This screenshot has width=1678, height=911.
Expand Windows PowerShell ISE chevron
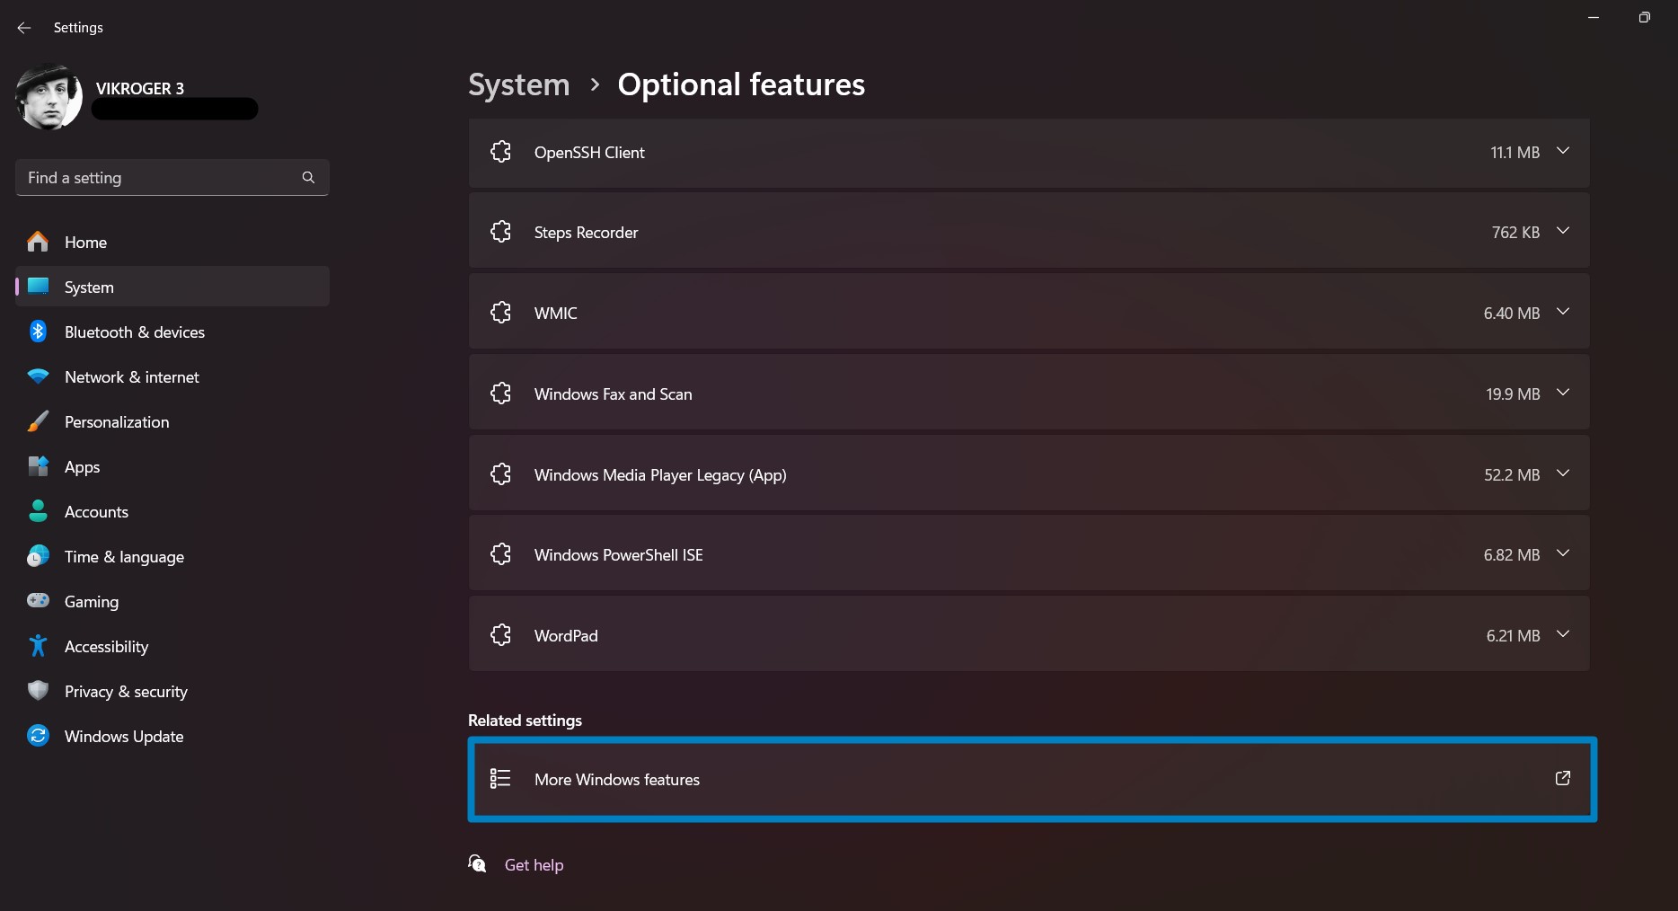click(1563, 553)
